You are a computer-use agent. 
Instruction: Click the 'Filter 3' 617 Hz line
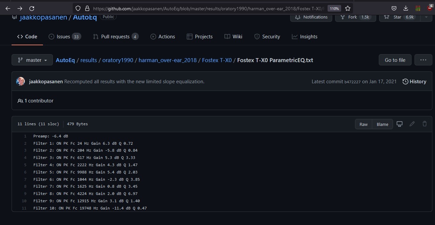84,158
